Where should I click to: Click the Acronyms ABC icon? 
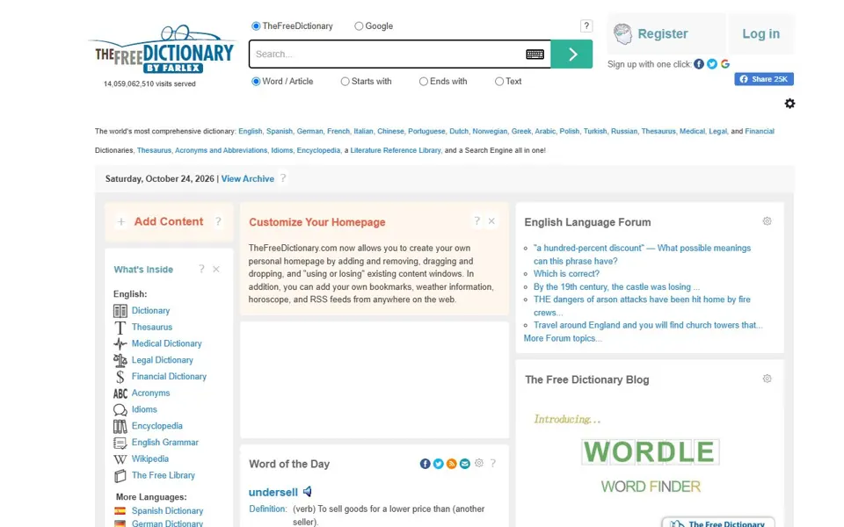point(120,393)
